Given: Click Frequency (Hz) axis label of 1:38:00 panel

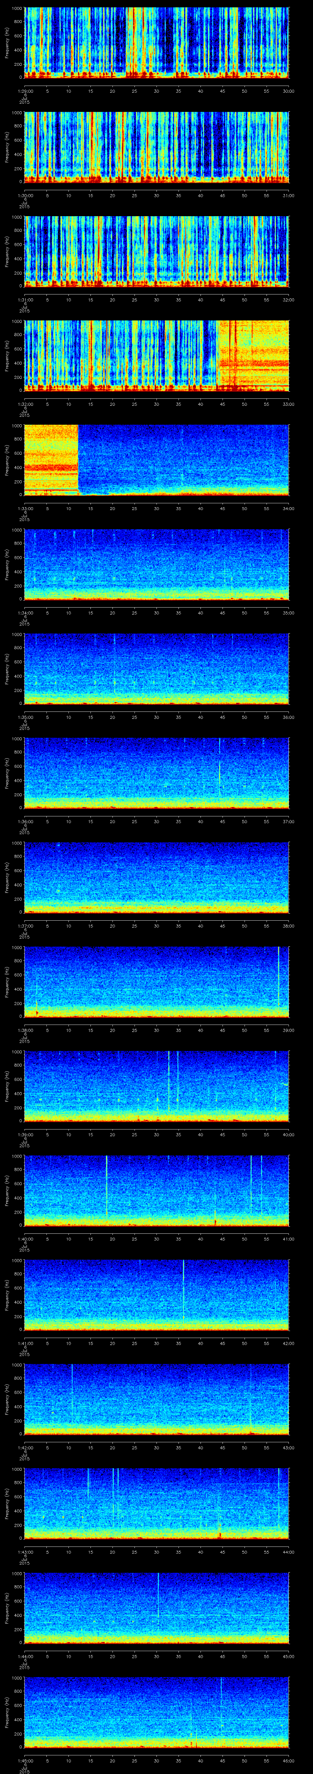Looking at the screenshot, I should tap(7, 982).
